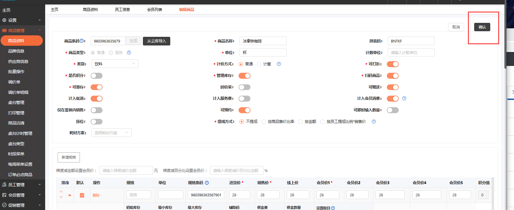Click help icon next to 规格条码 header
Screen dimensions: 514x210
pos(207,183)
